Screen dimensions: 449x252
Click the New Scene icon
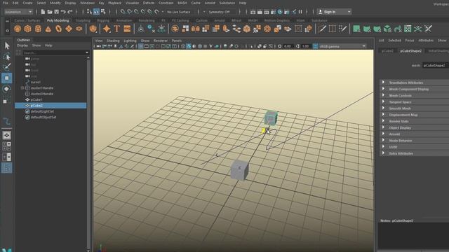tap(43, 12)
